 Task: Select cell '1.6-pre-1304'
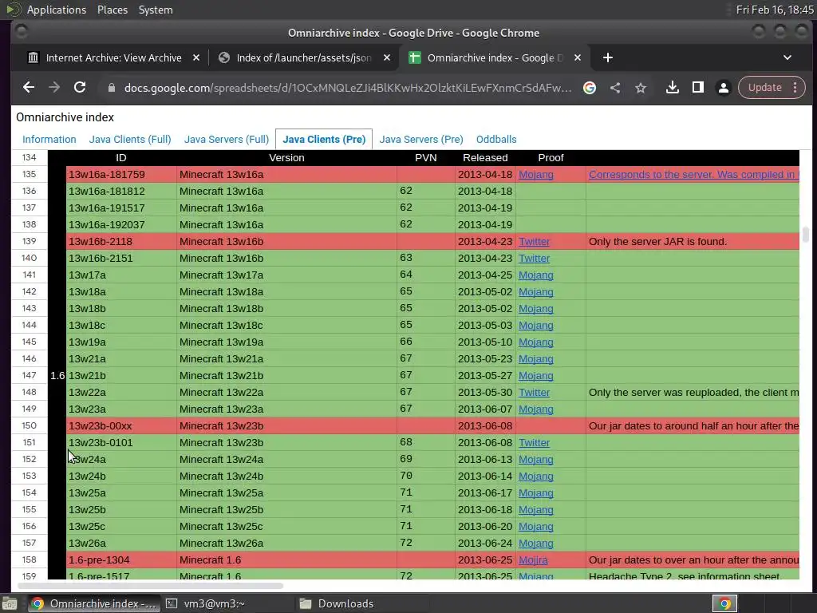(121, 560)
